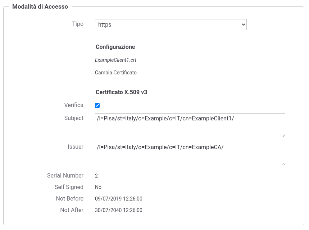Click the Not After date value
309x230 pixels.
tap(119, 210)
